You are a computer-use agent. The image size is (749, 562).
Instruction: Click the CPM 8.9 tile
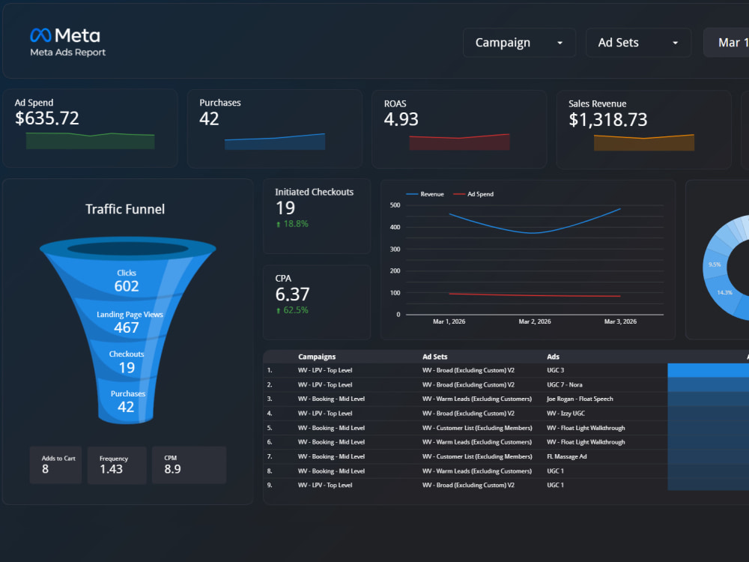(x=189, y=465)
